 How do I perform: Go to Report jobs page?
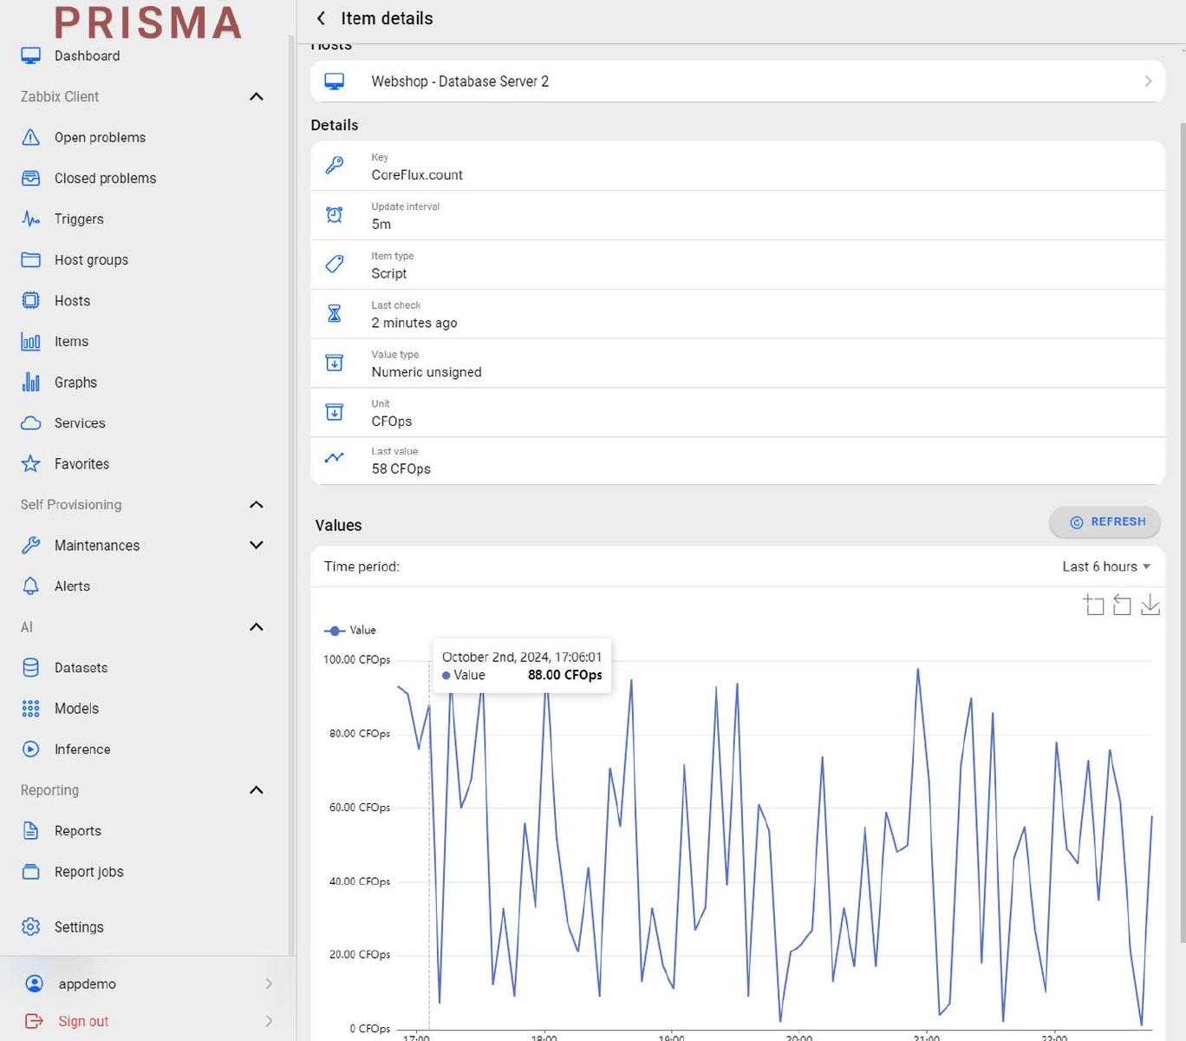[88, 871]
